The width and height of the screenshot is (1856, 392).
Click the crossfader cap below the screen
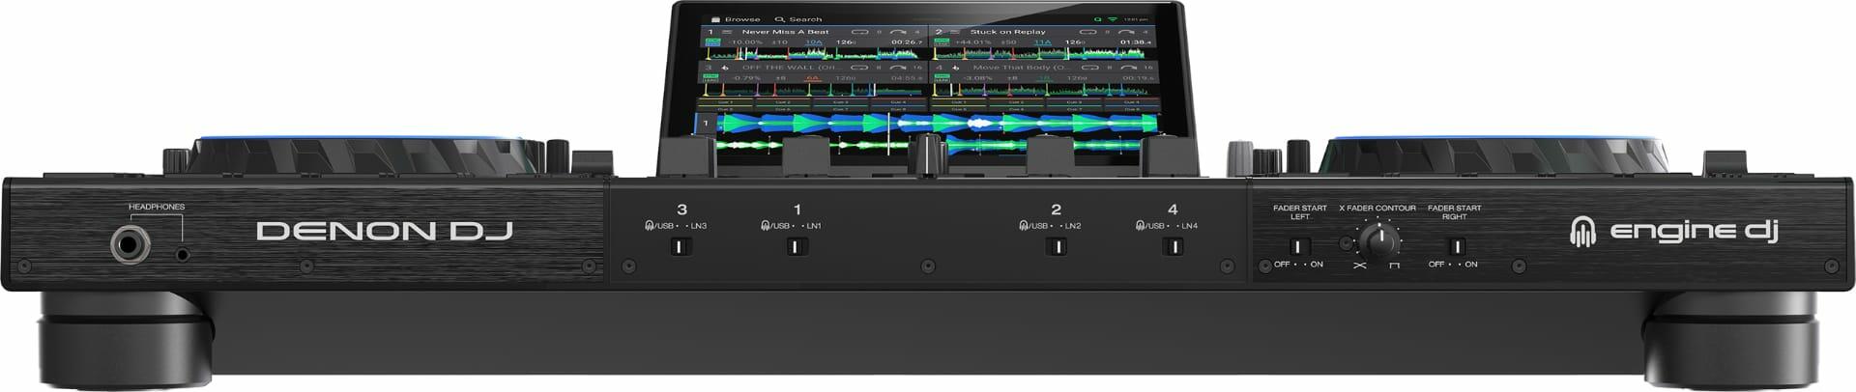point(929,154)
